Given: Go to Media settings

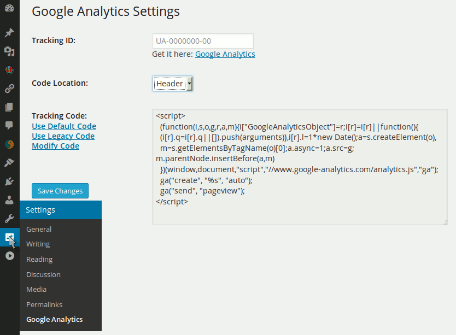Looking at the screenshot, I should pyautogui.click(x=36, y=289).
